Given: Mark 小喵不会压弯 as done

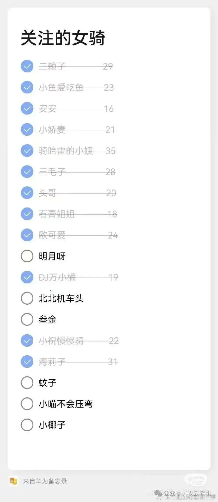Looking at the screenshot, I should click(x=27, y=404).
